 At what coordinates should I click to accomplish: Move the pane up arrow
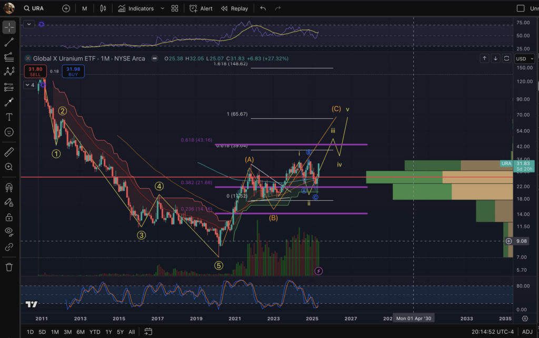484,59
